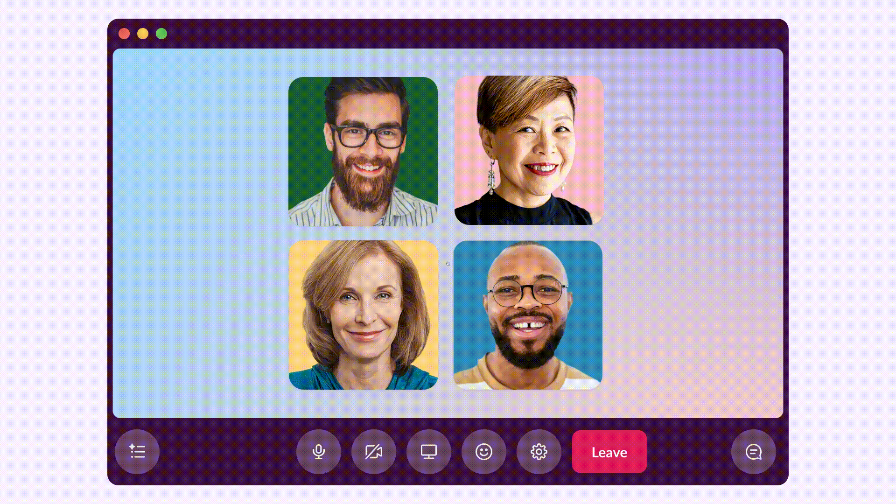
Task: Open the huddle thread chat bubble
Action: 754,452
